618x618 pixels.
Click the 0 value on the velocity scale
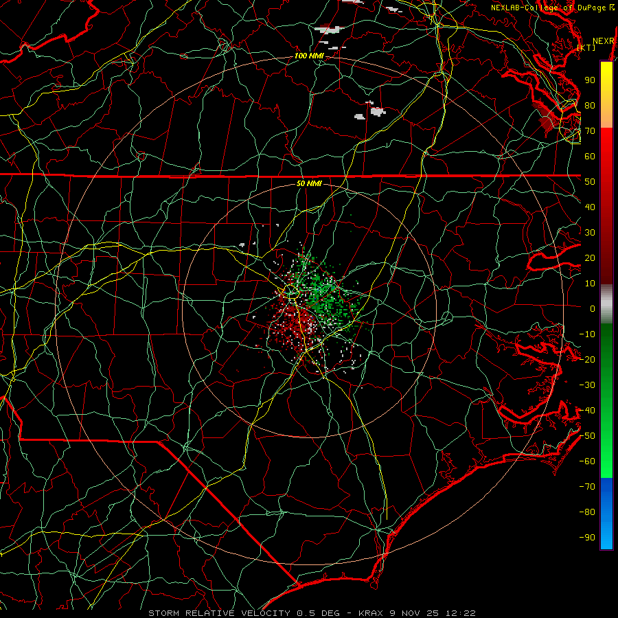pos(593,309)
